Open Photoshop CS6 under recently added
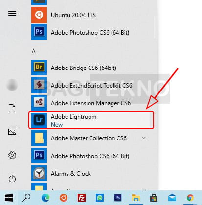 click(91, 32)
